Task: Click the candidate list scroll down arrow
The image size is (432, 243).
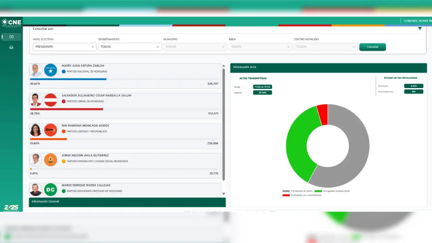Action: point(223,194)
